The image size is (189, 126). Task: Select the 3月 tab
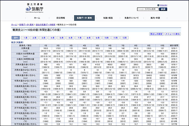click(x=43, y=38)
